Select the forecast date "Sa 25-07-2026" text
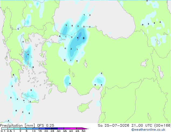The image size is (171, 132). [x=114, y=126]
